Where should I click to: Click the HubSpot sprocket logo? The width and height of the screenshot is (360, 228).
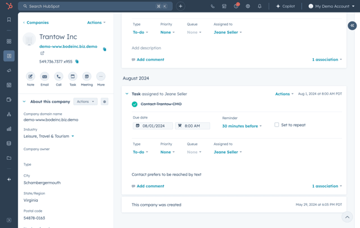9,6
